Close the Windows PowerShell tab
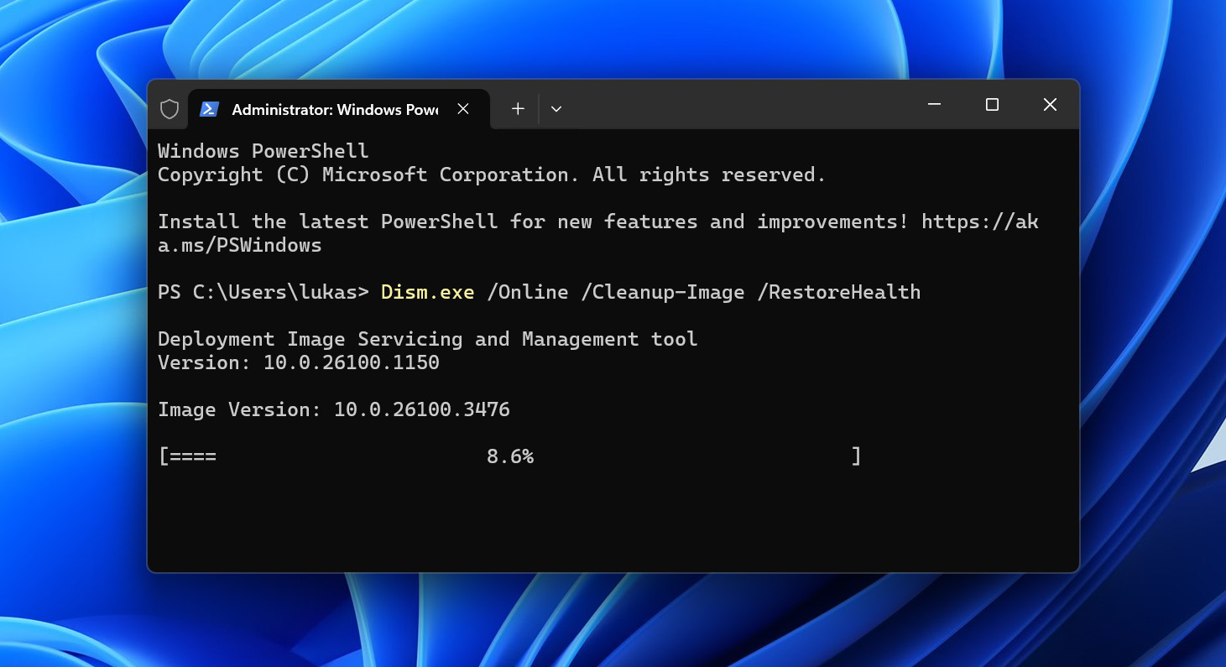 [x=463, y=109]
